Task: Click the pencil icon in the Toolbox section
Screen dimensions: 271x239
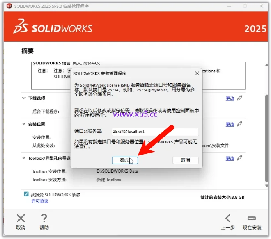Action: click(240, 158)
